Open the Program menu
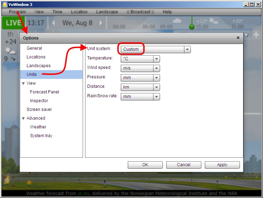The width and height of the screenshot is (263, 198). point(18,12)
